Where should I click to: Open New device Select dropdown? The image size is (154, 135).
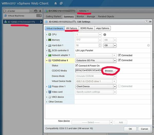[92, 122]
